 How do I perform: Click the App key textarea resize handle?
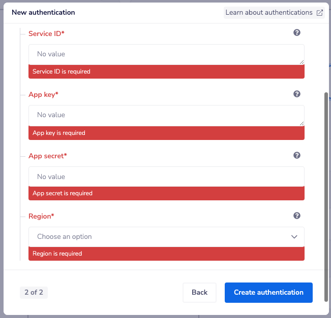click(302, 123)
